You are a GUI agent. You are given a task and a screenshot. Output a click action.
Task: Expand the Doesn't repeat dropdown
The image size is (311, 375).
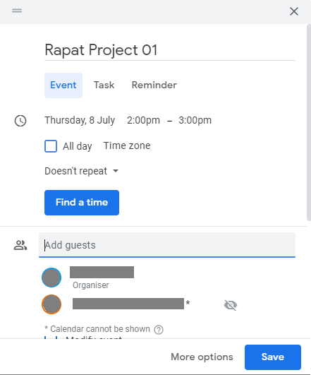82,171
